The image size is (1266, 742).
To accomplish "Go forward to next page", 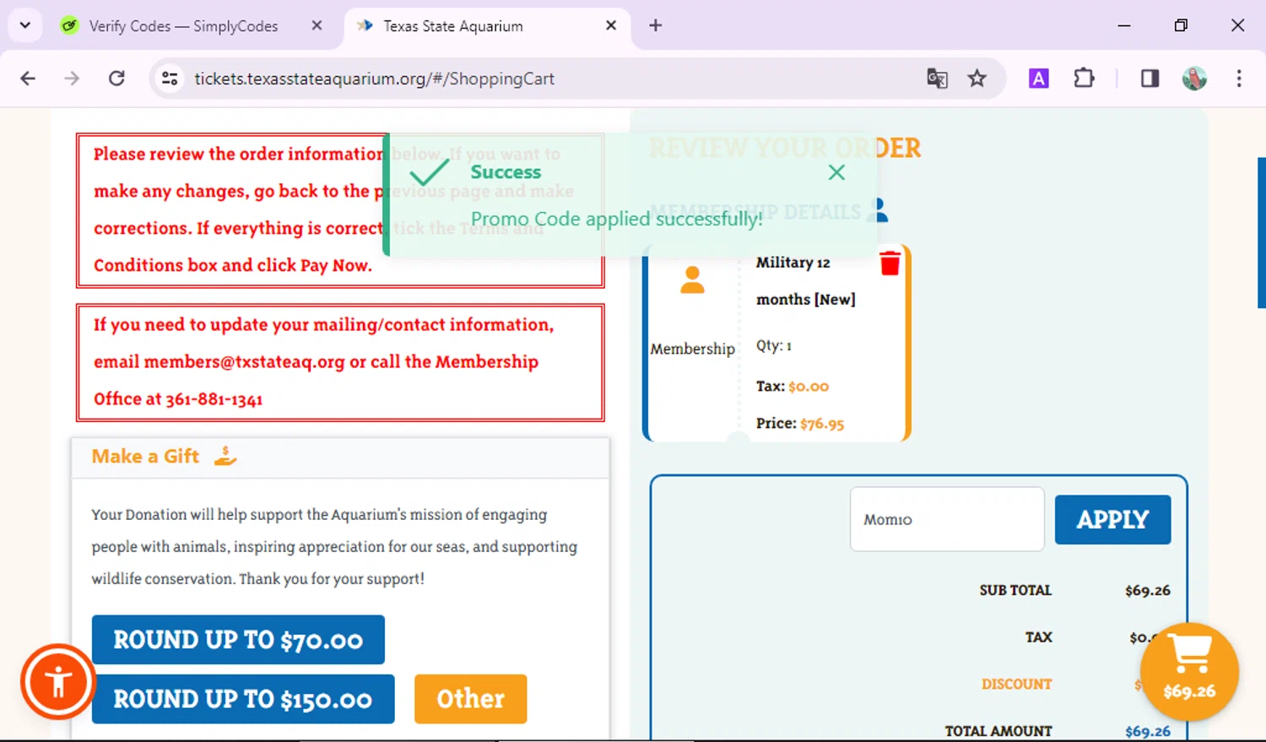I will coord(72,79).
